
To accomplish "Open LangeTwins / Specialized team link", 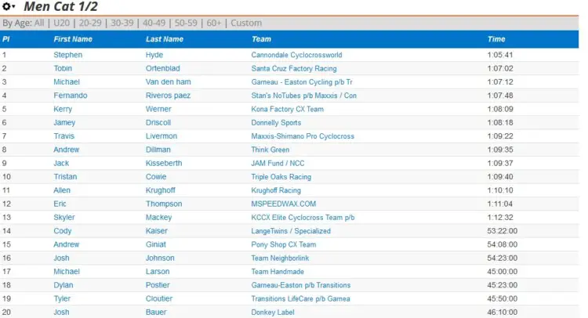I will point(291,231).
